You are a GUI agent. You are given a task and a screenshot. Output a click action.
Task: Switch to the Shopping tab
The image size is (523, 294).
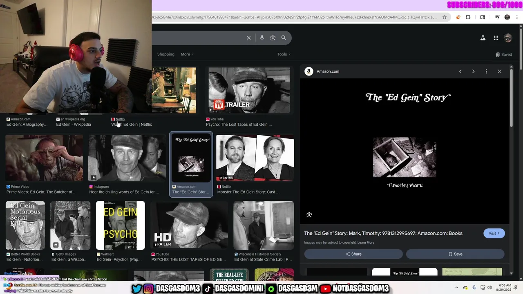tap(165, 54)
